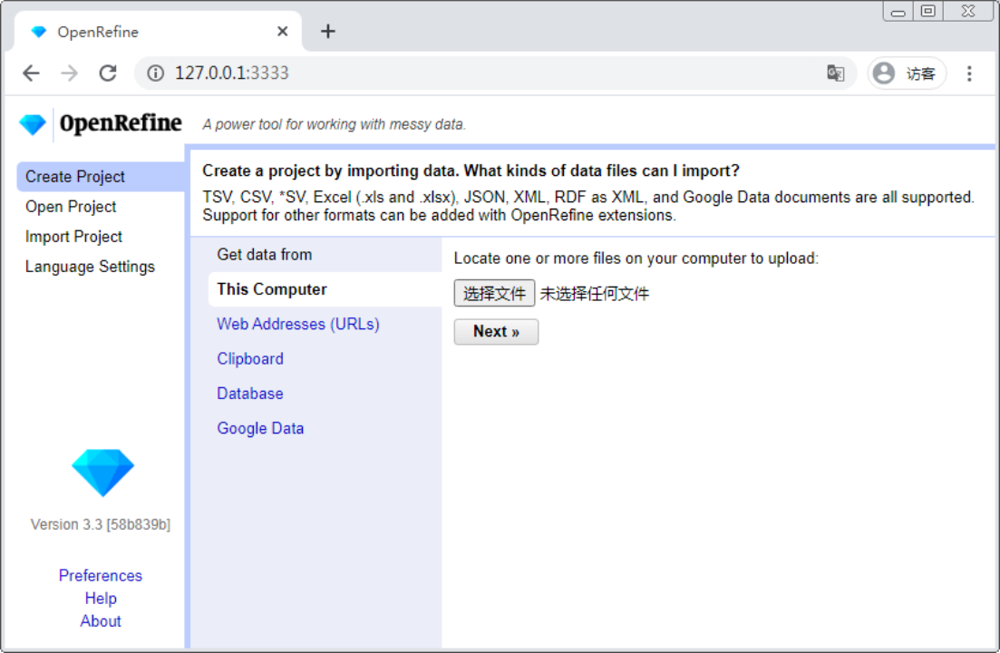This screenshot has width=1000, height=653.
Task: Pick Database as data source
Action: click(x=250, y=394)
